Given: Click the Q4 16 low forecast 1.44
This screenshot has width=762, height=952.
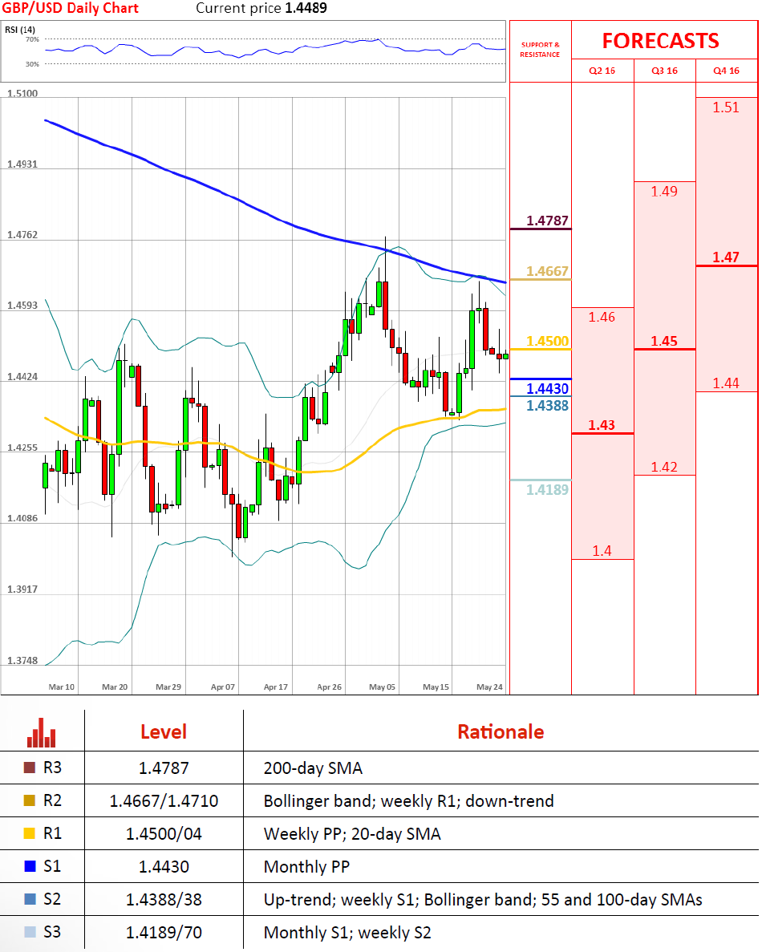Looking at the screenshot, I should 726,383.
